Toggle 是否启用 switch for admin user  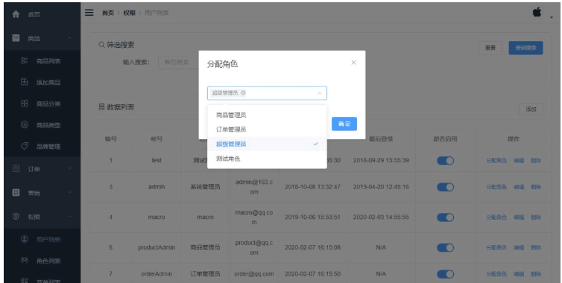(x=445, y=187)
